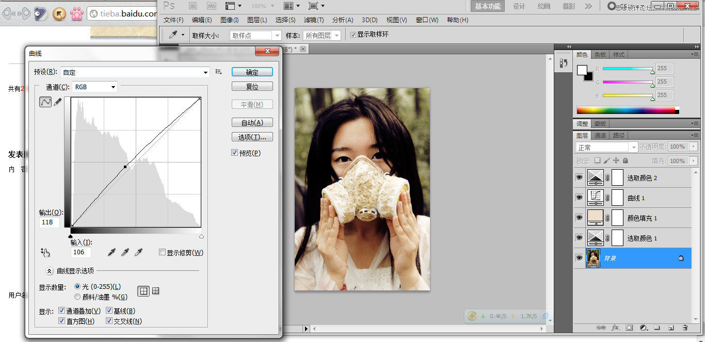Image resolution: width=705 pixels, height=342 pixels.
Task: Activate the on-image curve adjustment hand tool
Action: pyautogui.click(x=45, y=252)
